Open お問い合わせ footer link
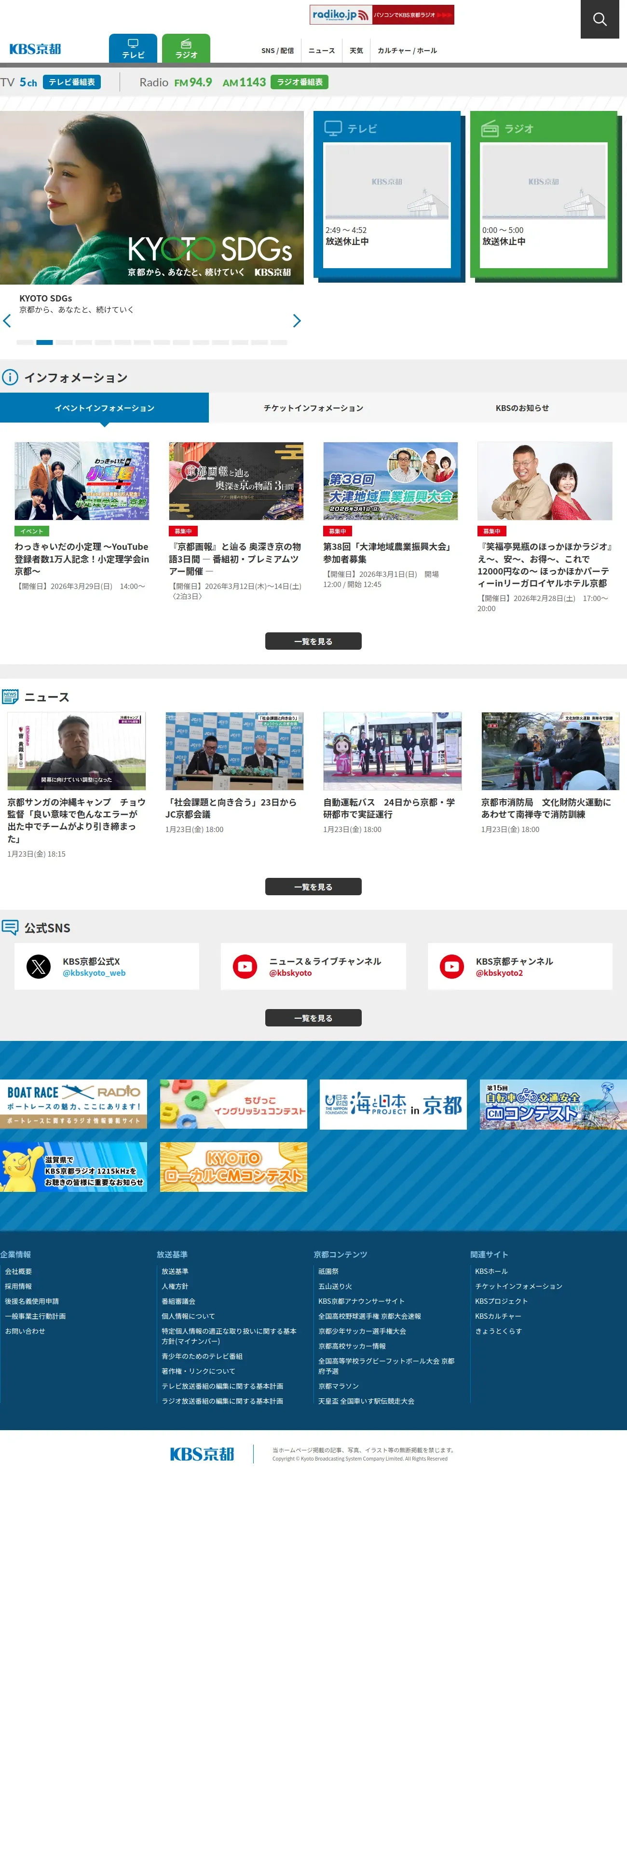 [x=25, y=1331]
